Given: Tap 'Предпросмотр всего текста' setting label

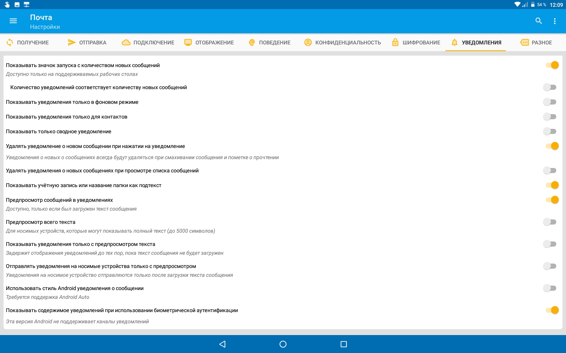Looking at the screenshot, I should point(41,222).
